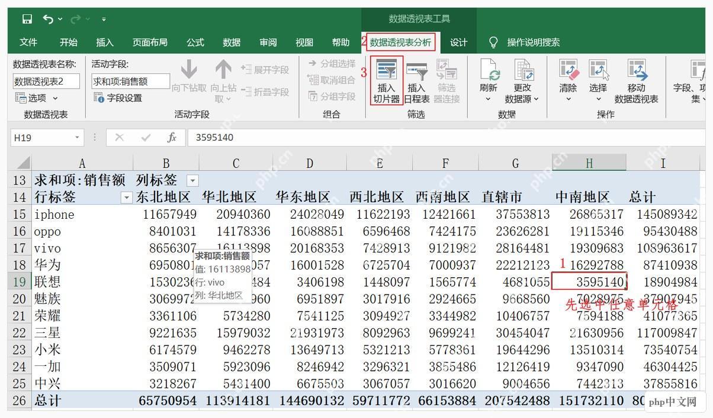Switch to the 视图 ribbon tab
713x418 pixels.
[x=304, y=43]
